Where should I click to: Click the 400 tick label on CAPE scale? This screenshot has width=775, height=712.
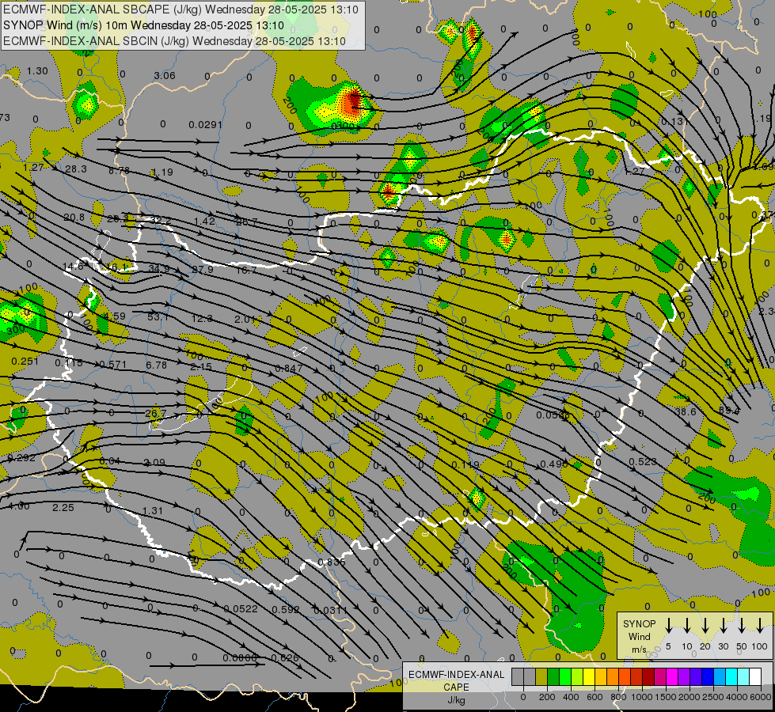pos(571,697)
